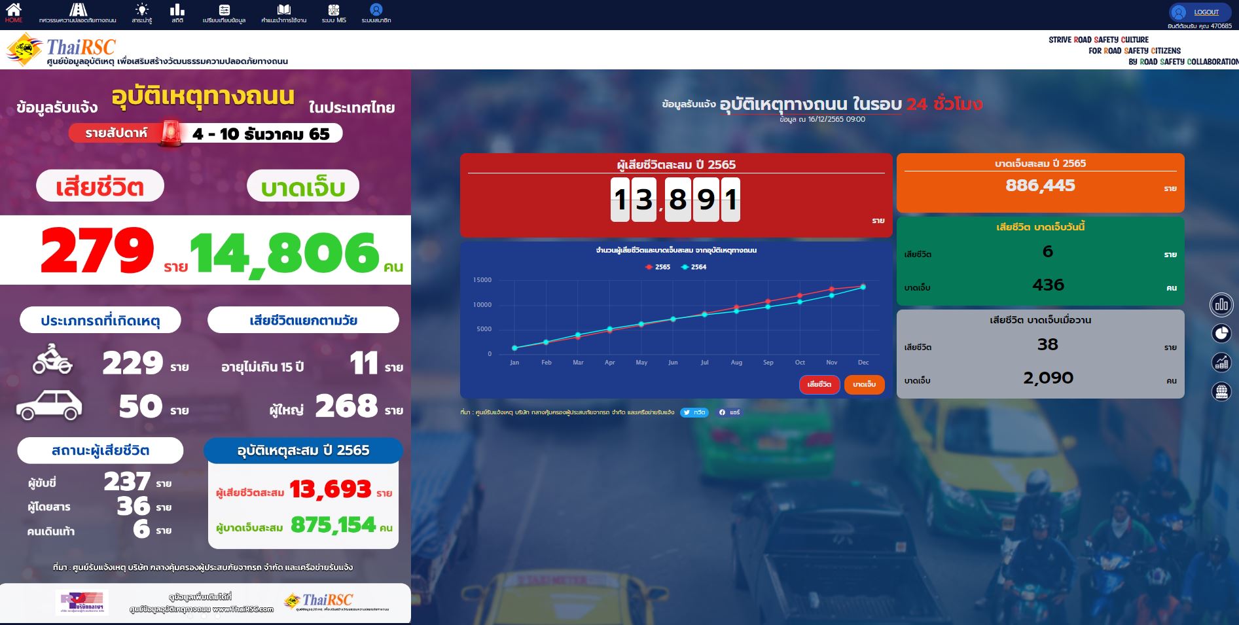Viewport: 1239px width, 625px height.
Task: Click the pie chart floating side button
Action: click(1221, 333)
